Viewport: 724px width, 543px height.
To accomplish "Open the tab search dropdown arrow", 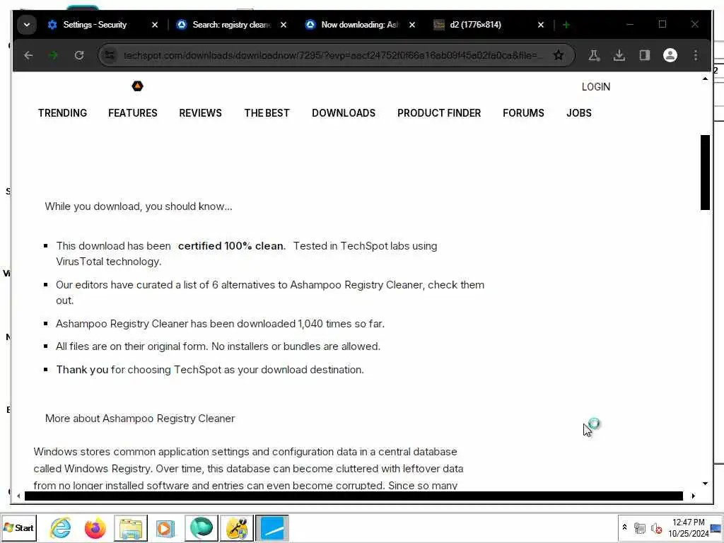I will pyautogui.click(x=26, y=25).
